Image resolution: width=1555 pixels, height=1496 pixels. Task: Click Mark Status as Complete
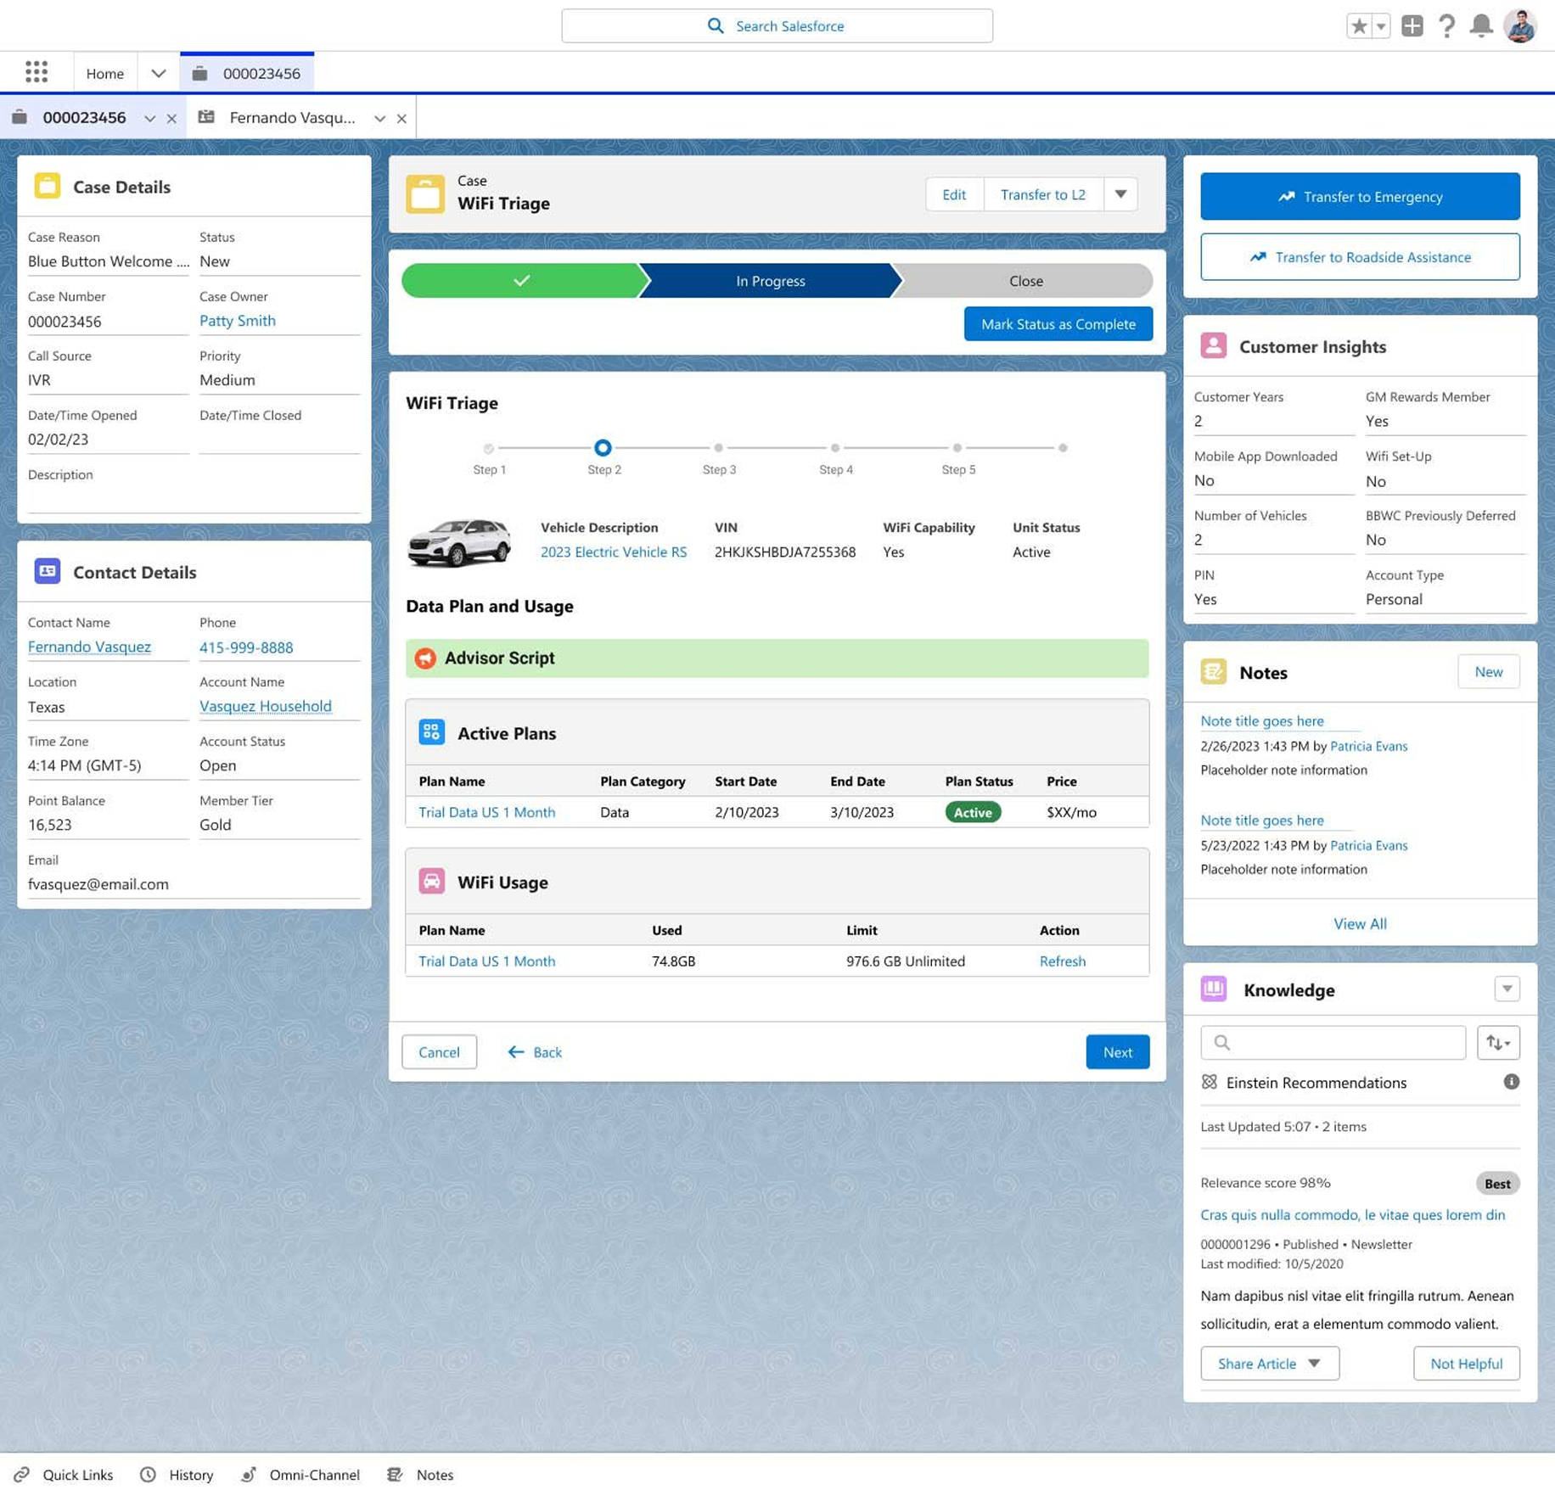(1058, 323)
